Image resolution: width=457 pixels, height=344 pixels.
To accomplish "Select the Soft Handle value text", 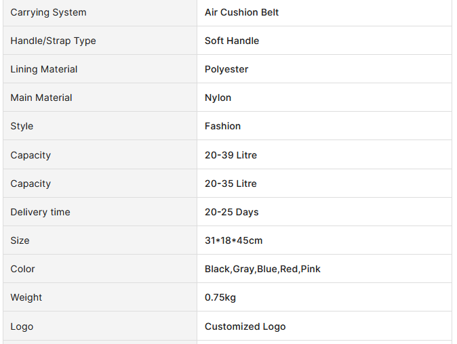I will [232, 41].
